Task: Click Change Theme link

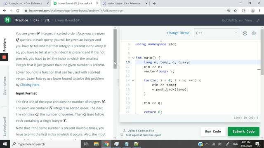Action: [178, 33]
